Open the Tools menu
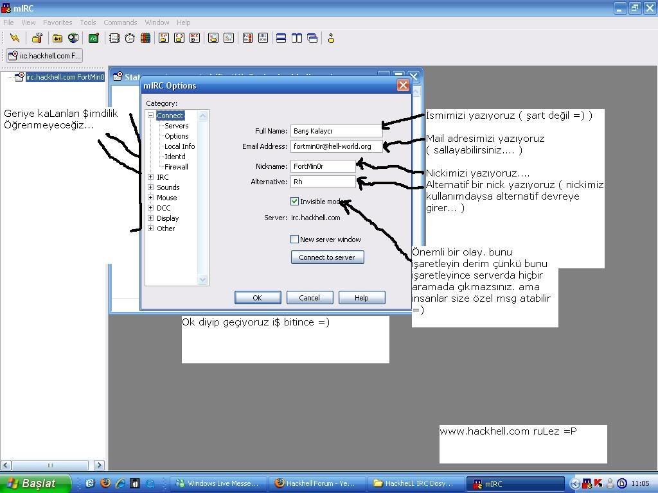This screenshot has height=493, width=658. (x=87, y=22)
